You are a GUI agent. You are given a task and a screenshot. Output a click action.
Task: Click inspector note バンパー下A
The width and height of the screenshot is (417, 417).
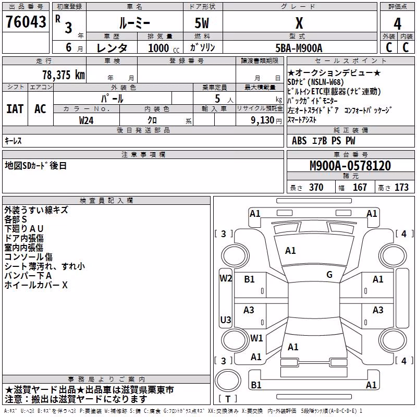coord(28,276)
